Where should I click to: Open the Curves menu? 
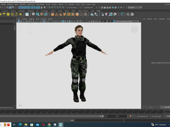(x=48, y=4)
